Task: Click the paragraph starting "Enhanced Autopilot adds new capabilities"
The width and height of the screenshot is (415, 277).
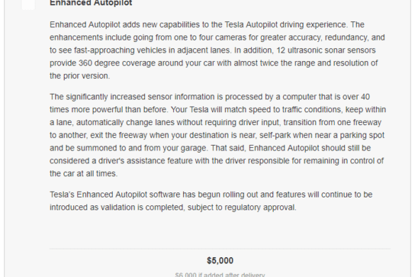Action: [x=217, y=50]
